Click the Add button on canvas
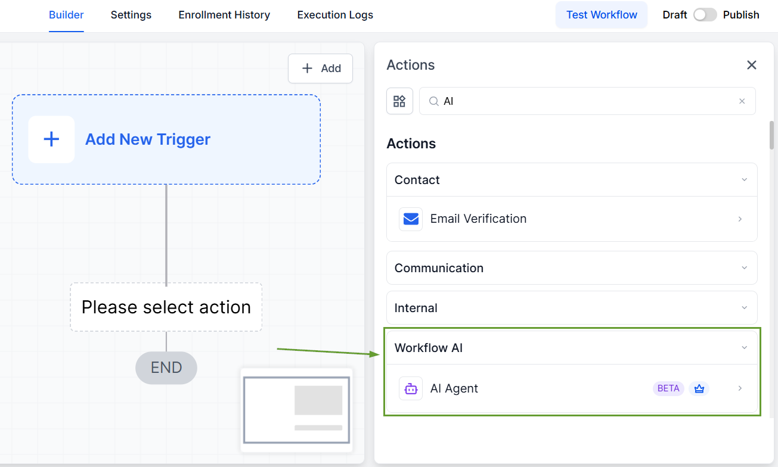 pyautogui.click(x=321, y=69)
